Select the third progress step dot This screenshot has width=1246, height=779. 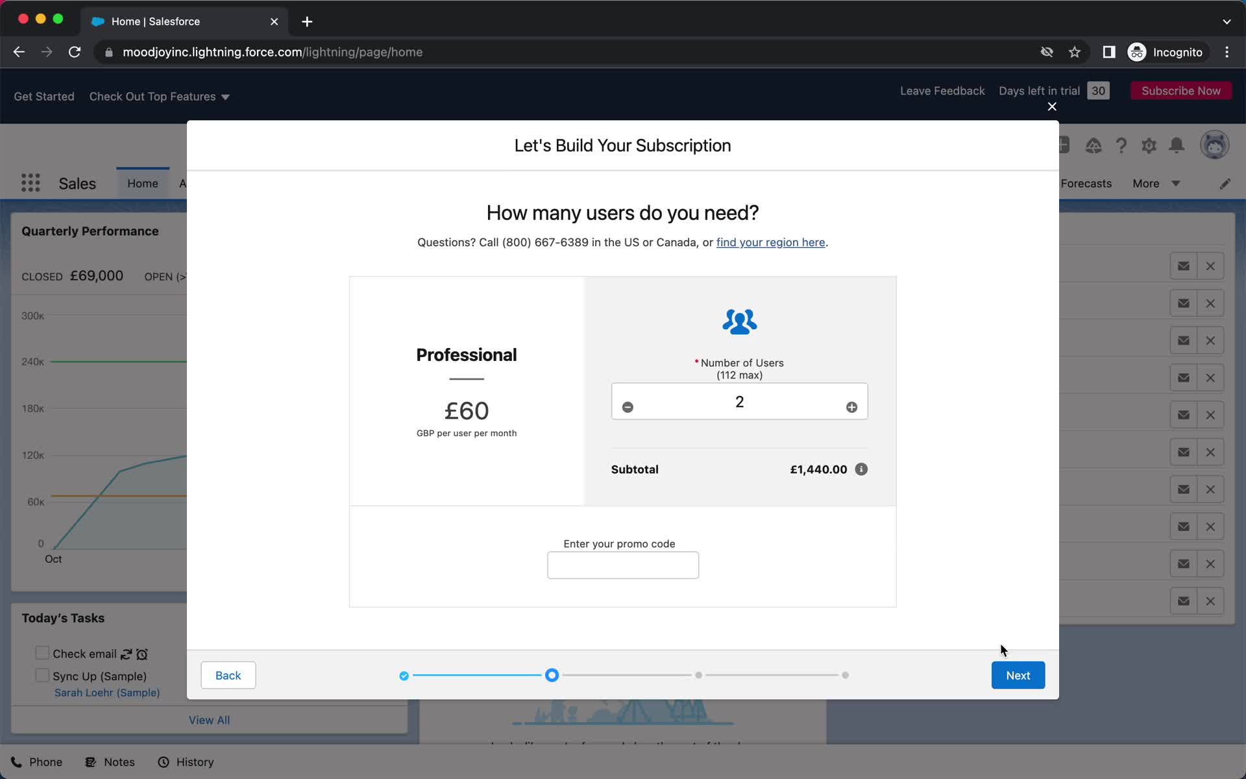coord(698,675)
